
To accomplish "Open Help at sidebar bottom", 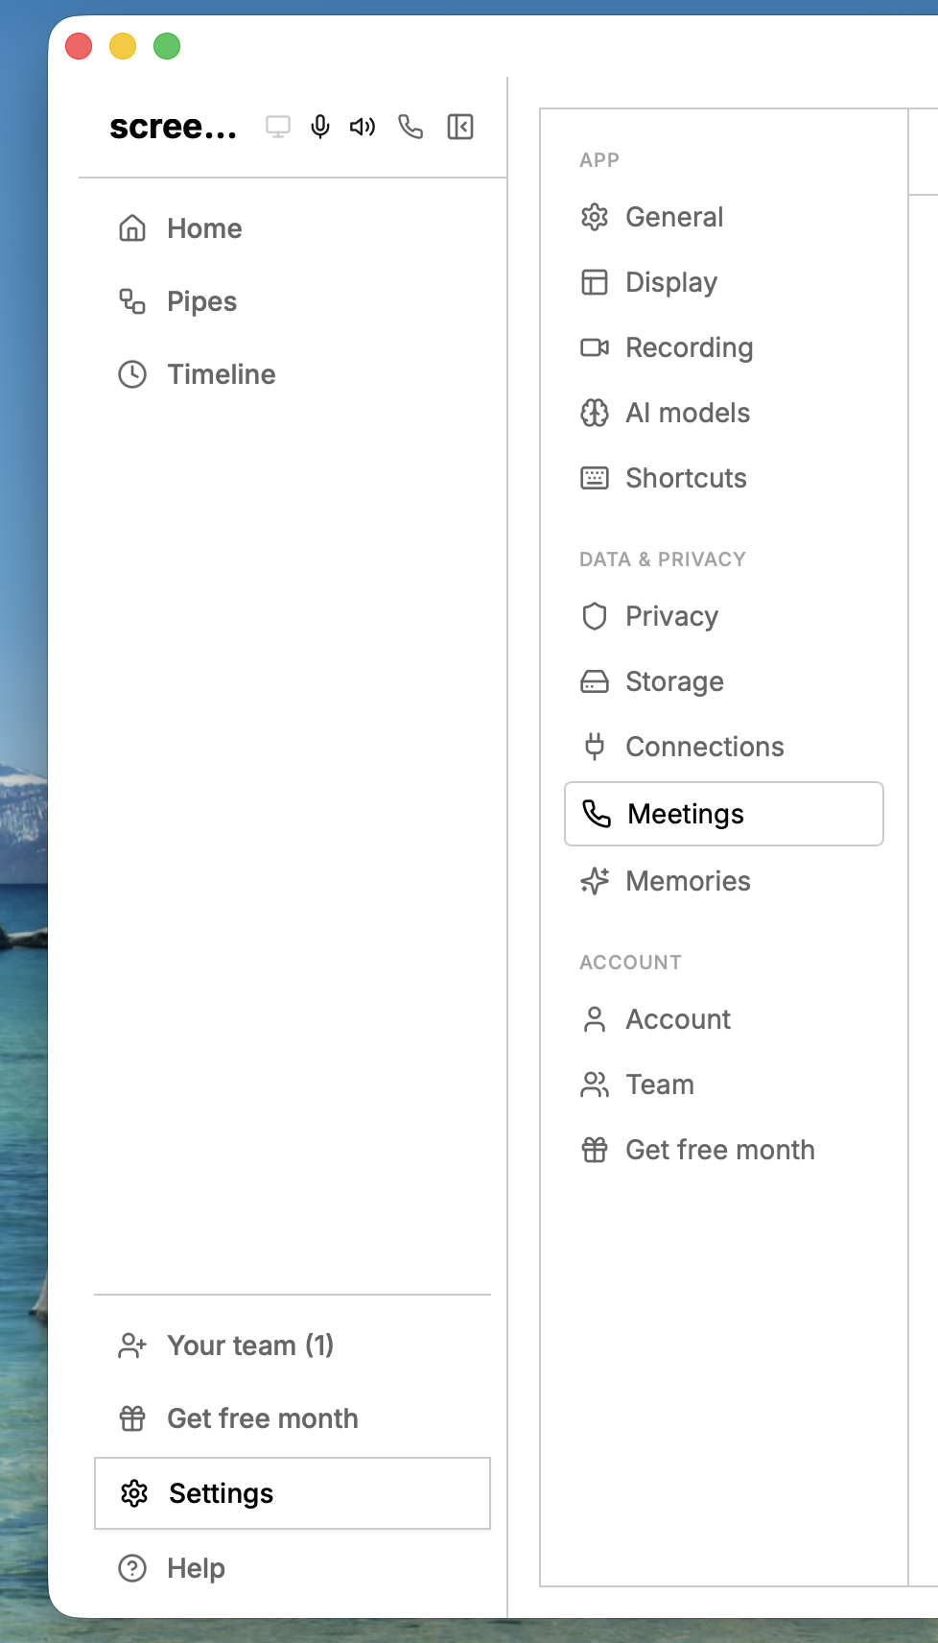I will (196, 1568).
